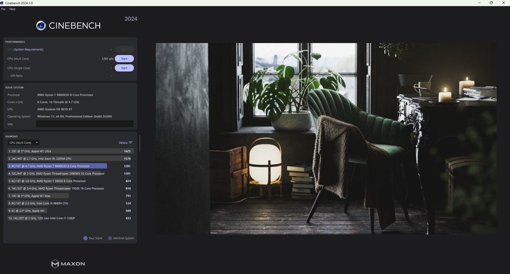
Task: Select the Threadripper 1950X ranking row
Action: pyautogui.click(x=70, y=189)
